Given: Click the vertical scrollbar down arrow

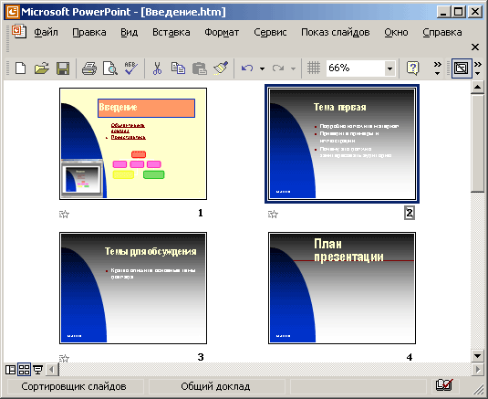Looking at the screenshot, I should (477, 355).
